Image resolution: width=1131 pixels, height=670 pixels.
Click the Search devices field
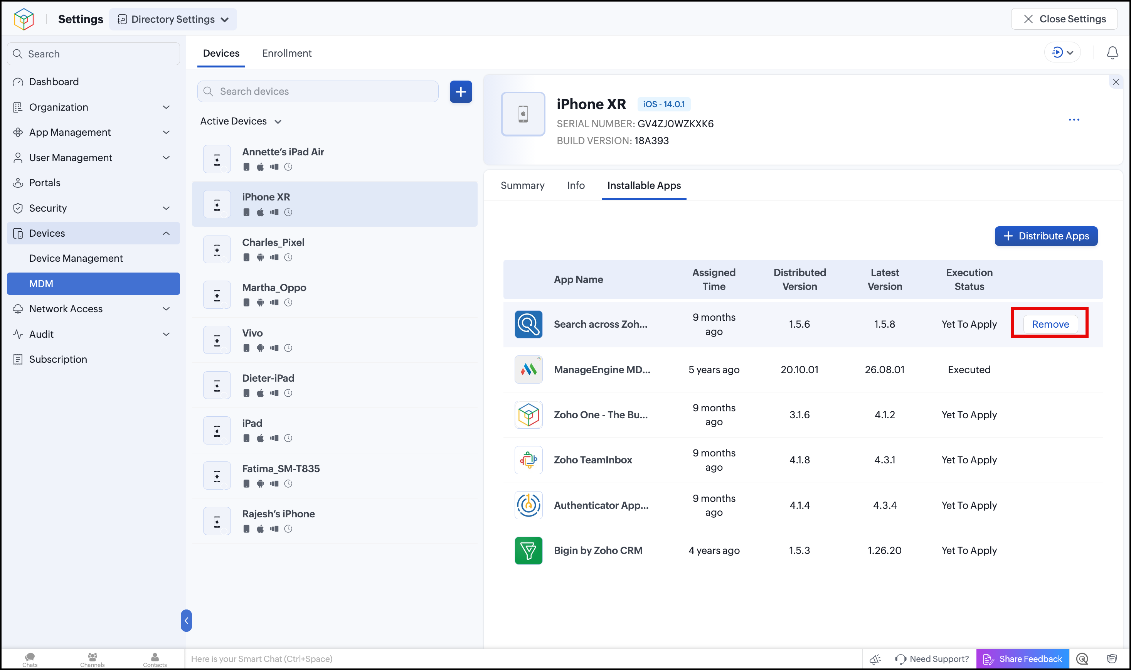click(x=318, y=92)
